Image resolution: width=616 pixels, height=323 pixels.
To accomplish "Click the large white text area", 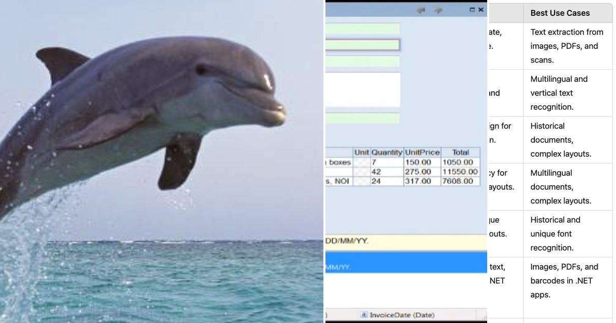I will [x=363, y=90].
